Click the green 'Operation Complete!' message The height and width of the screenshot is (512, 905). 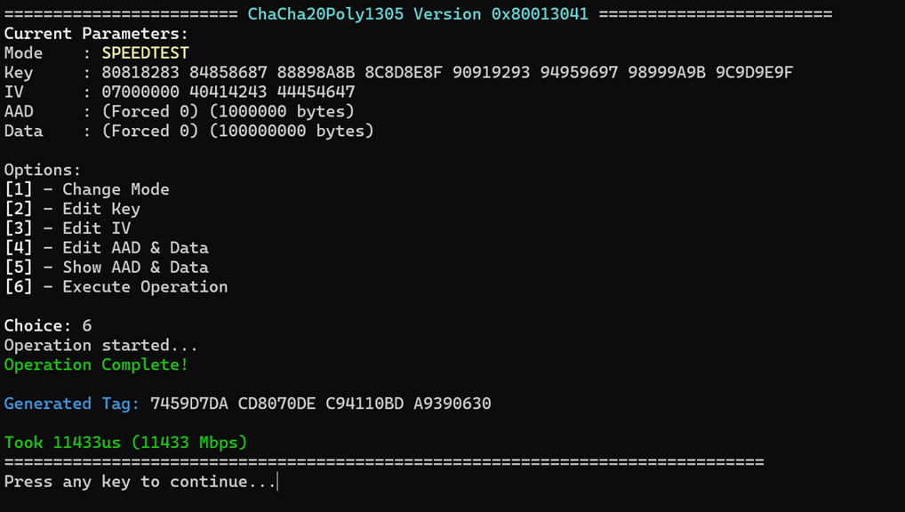coord(96,364)
